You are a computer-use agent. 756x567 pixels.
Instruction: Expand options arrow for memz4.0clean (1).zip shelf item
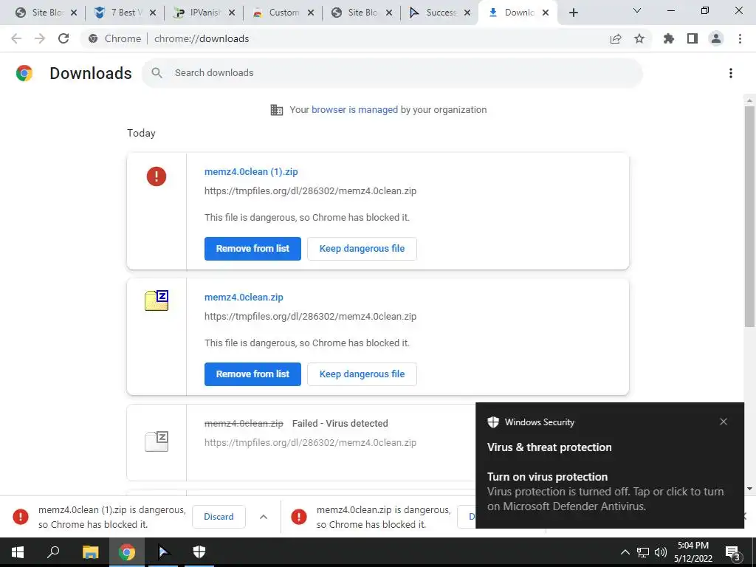pyautogui.click(x=264, y=517)
